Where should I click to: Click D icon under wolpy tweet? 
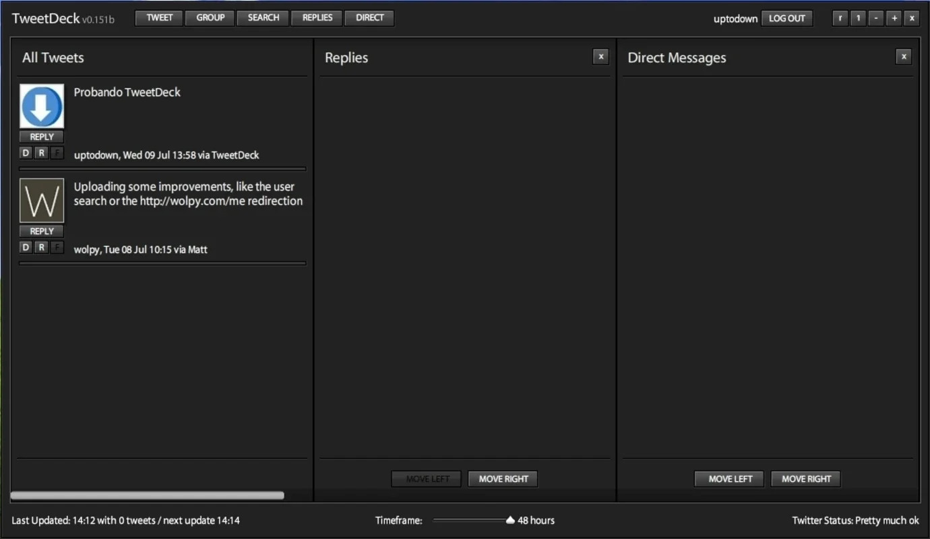pyautogui.click(x=26, y=247)
